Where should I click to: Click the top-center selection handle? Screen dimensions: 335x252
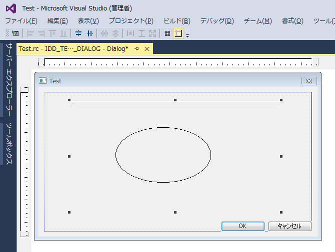pos(175,100)
